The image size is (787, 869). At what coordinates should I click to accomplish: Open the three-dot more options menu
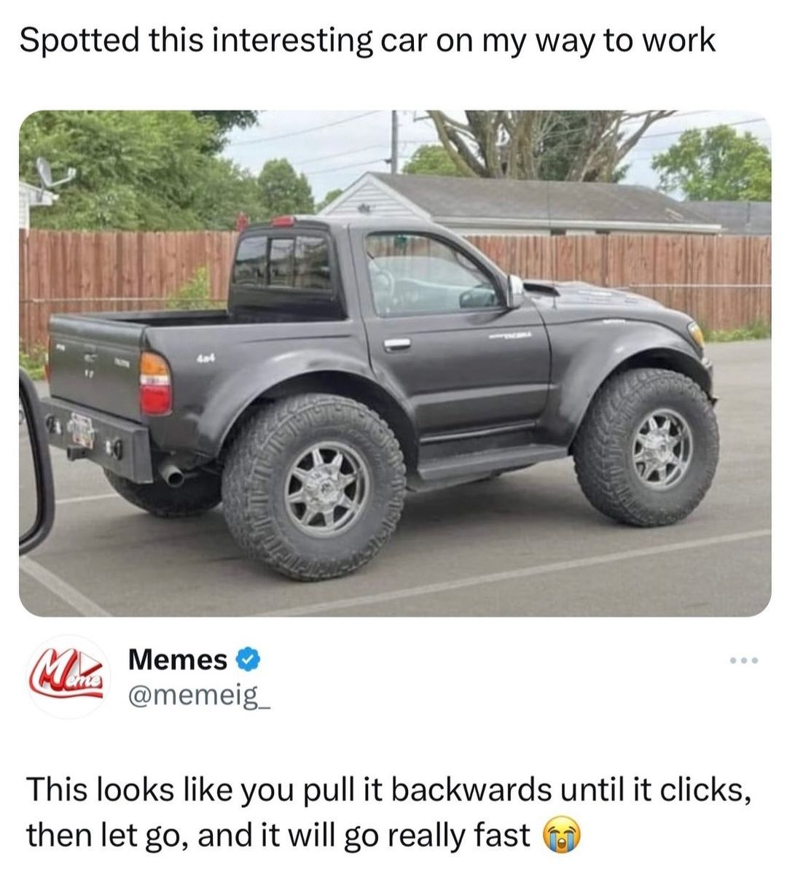pyautogui.click(x=744, y=660)
